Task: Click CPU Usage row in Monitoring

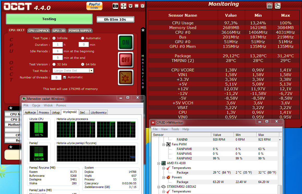Action: coord(224,23)
